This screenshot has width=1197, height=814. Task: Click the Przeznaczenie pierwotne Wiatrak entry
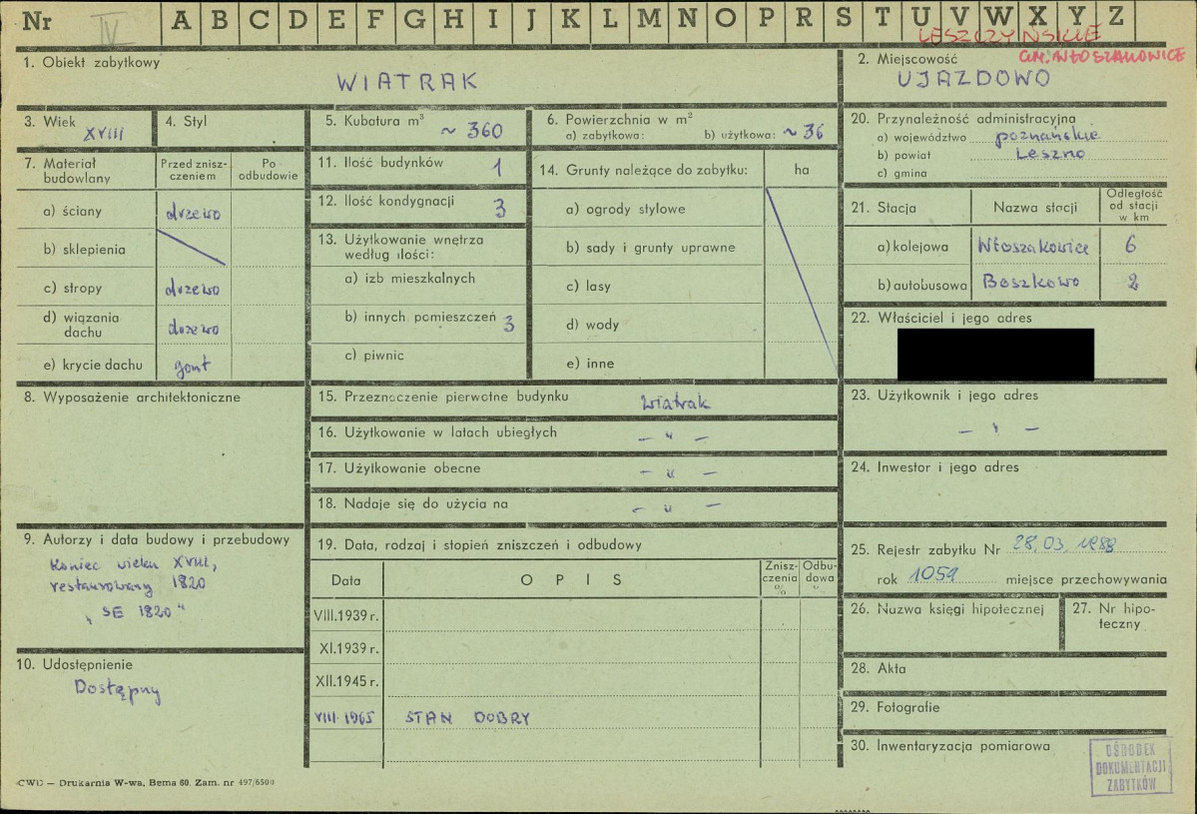(x=676, y=402)
